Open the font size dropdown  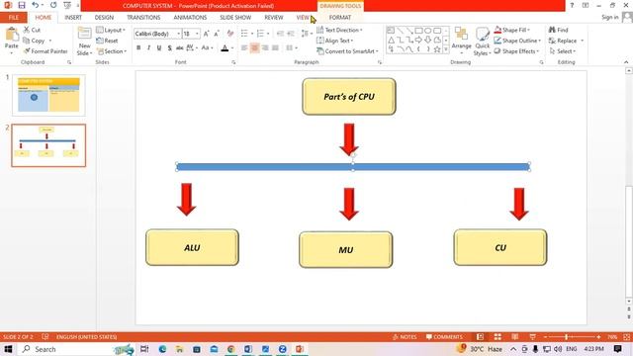coord(197,34)
